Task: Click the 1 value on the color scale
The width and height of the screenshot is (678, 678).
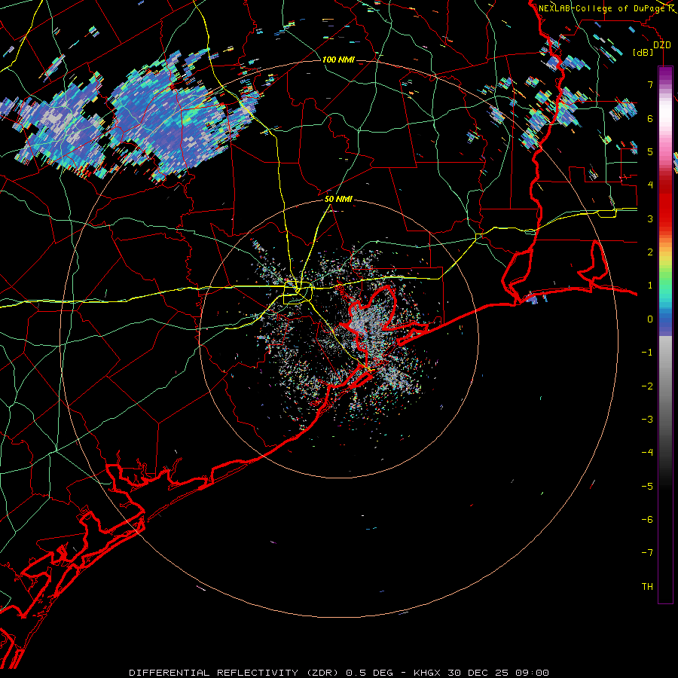Action: (650, 286)
